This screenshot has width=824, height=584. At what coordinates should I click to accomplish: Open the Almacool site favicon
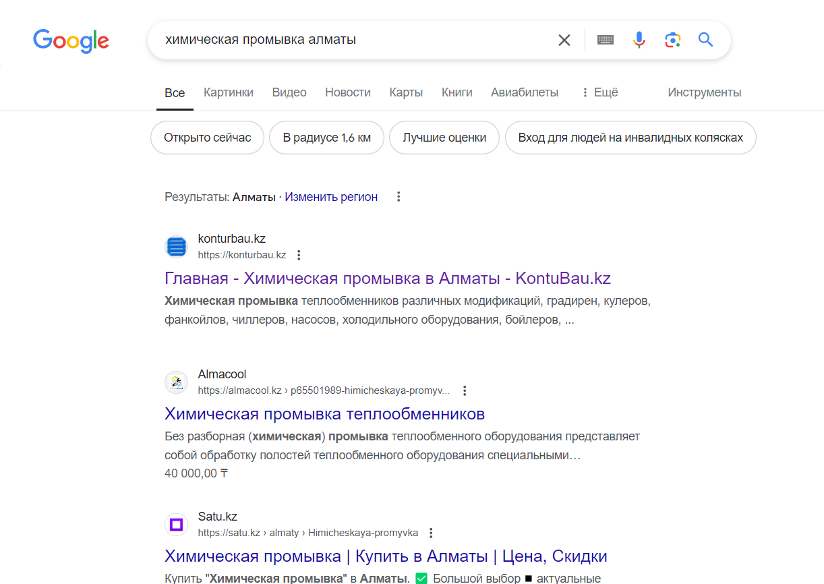176,382
